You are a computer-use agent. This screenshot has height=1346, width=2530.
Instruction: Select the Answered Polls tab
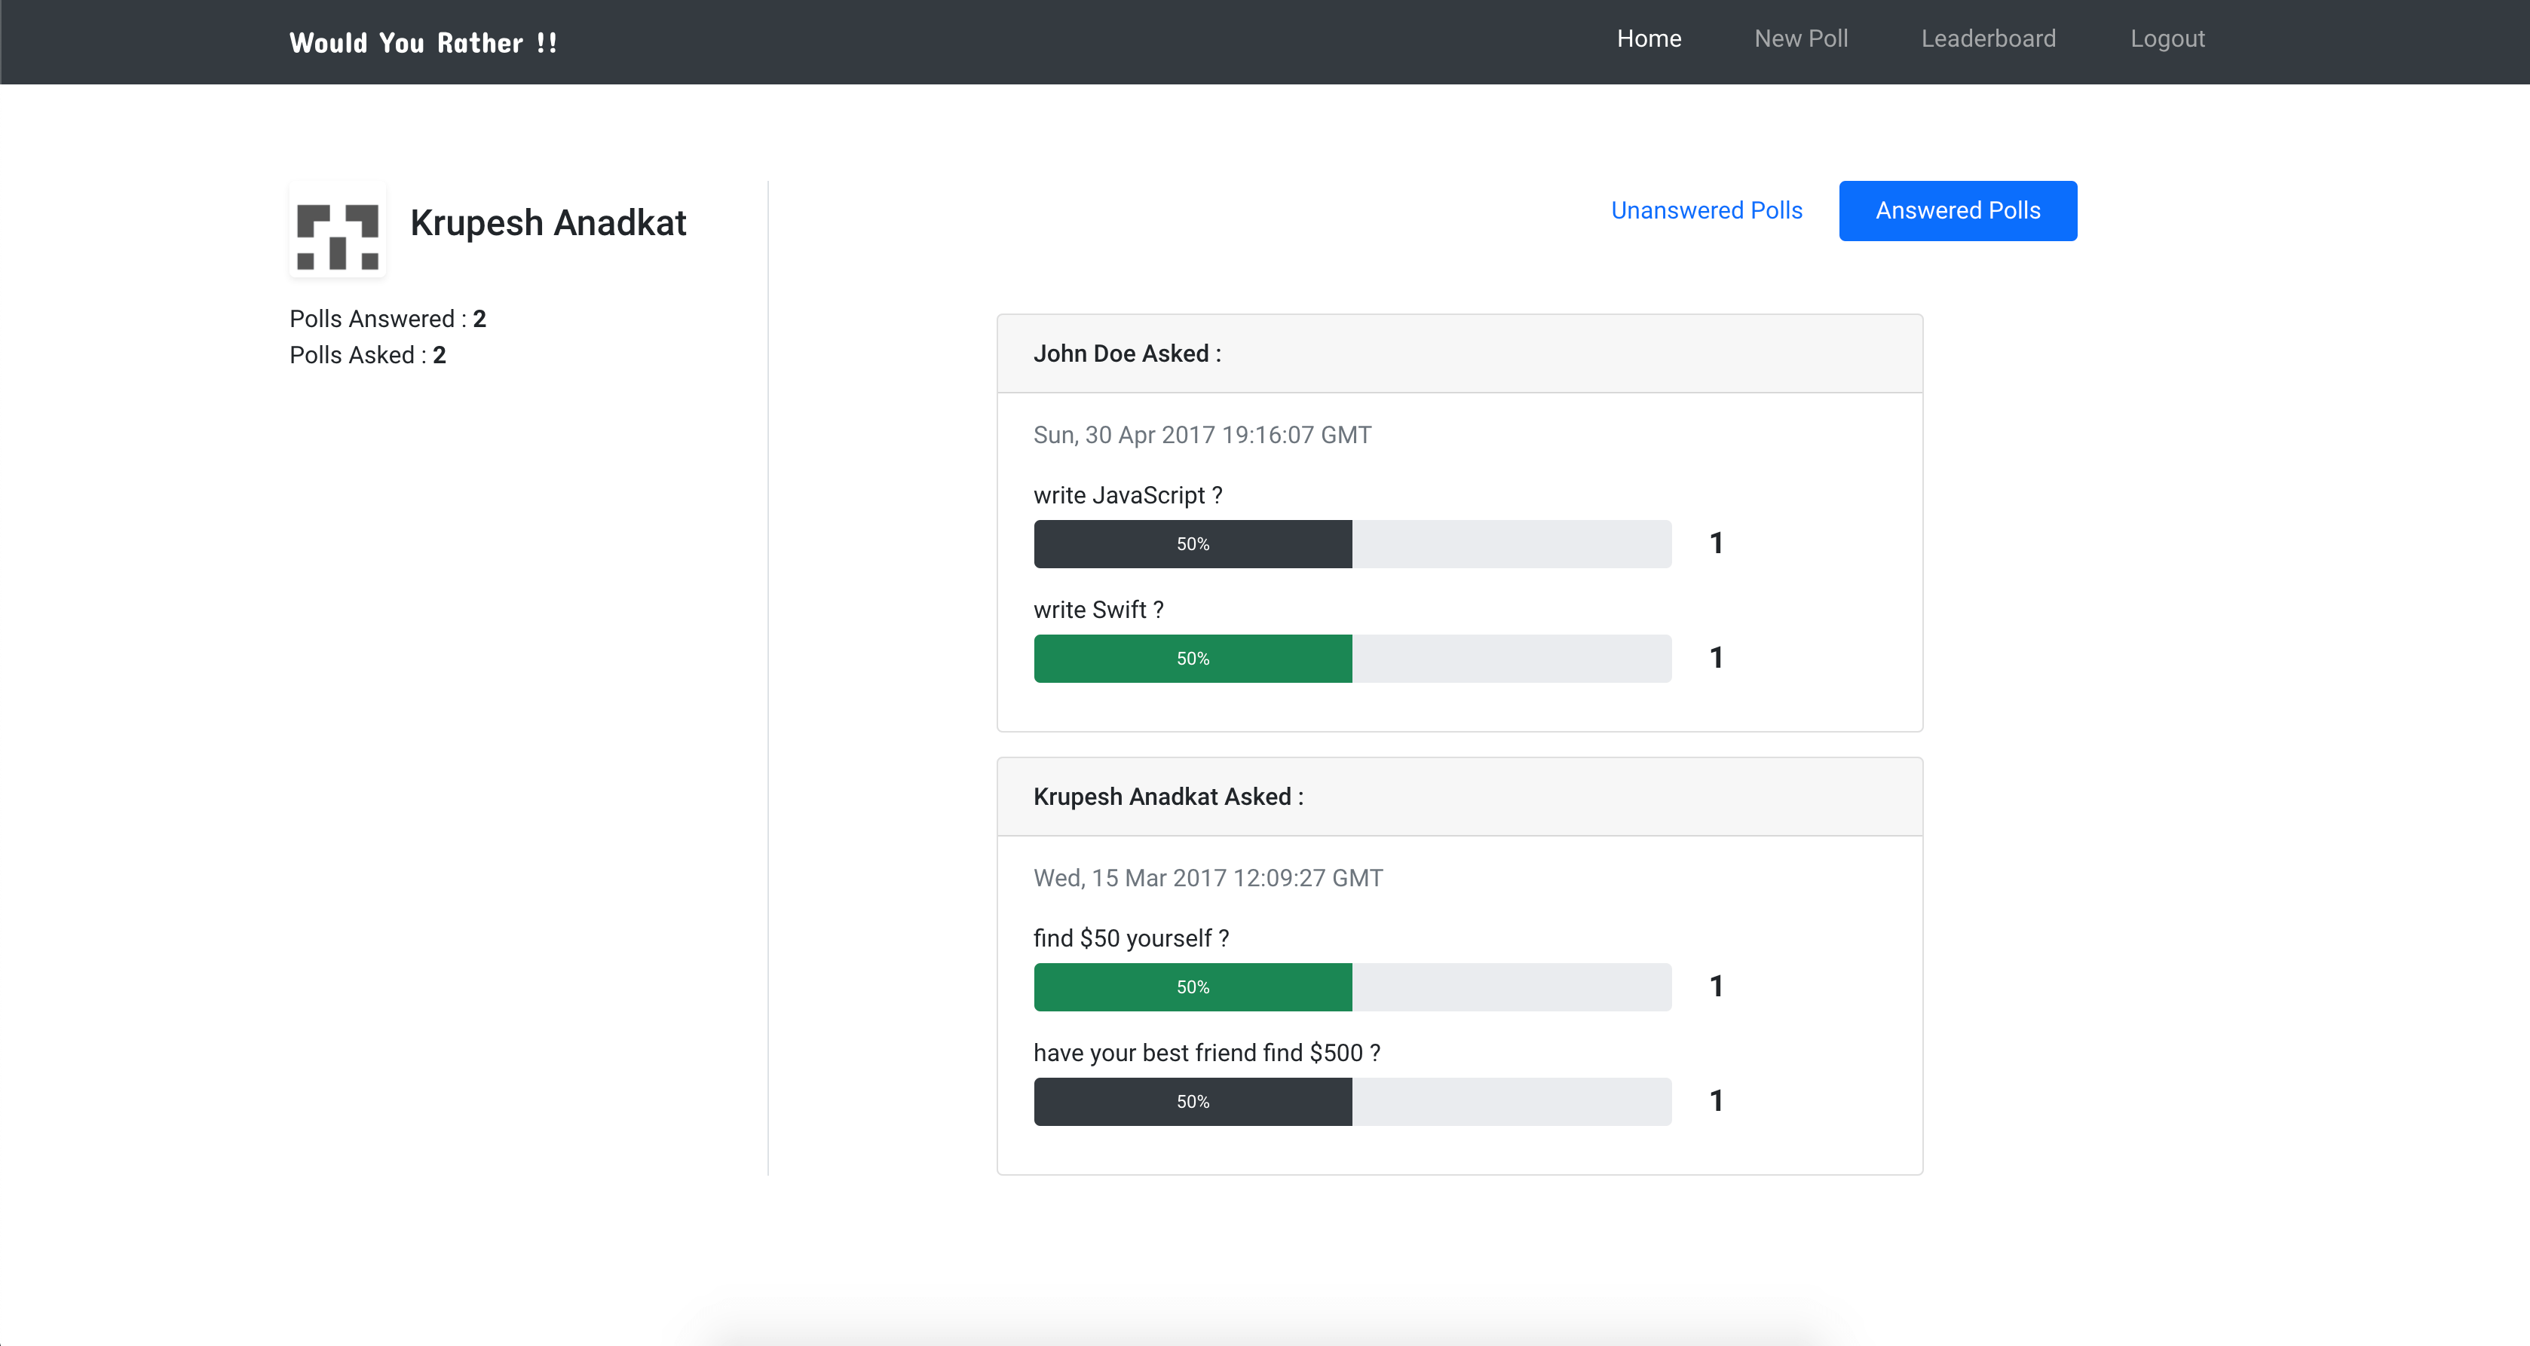coord(1957,211)
